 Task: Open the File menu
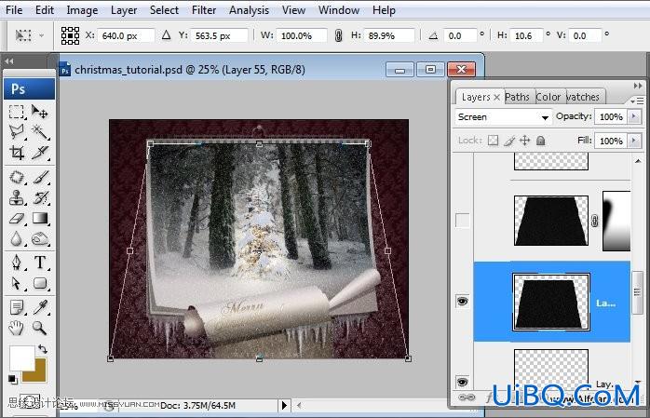coord(14,10)
